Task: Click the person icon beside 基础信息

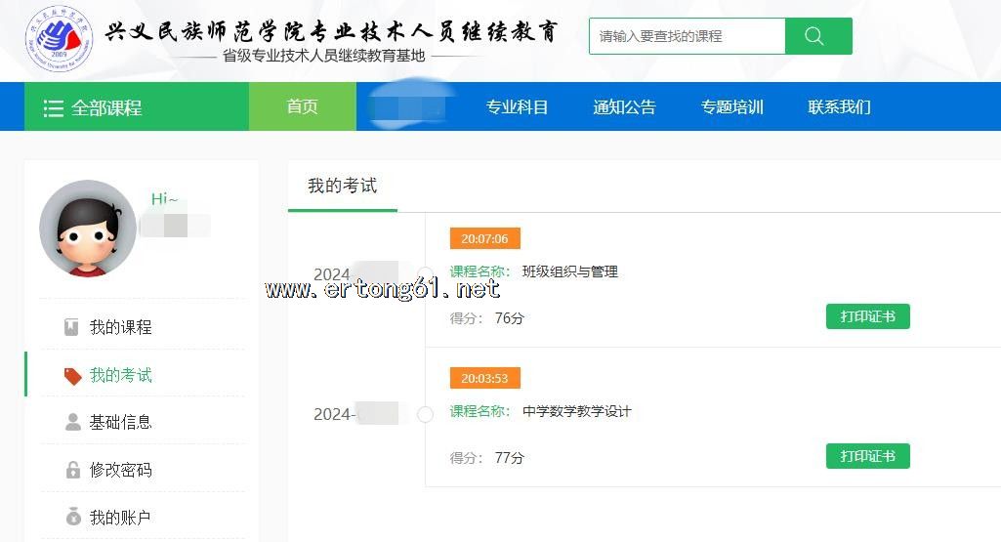Action: coord(72,422)
